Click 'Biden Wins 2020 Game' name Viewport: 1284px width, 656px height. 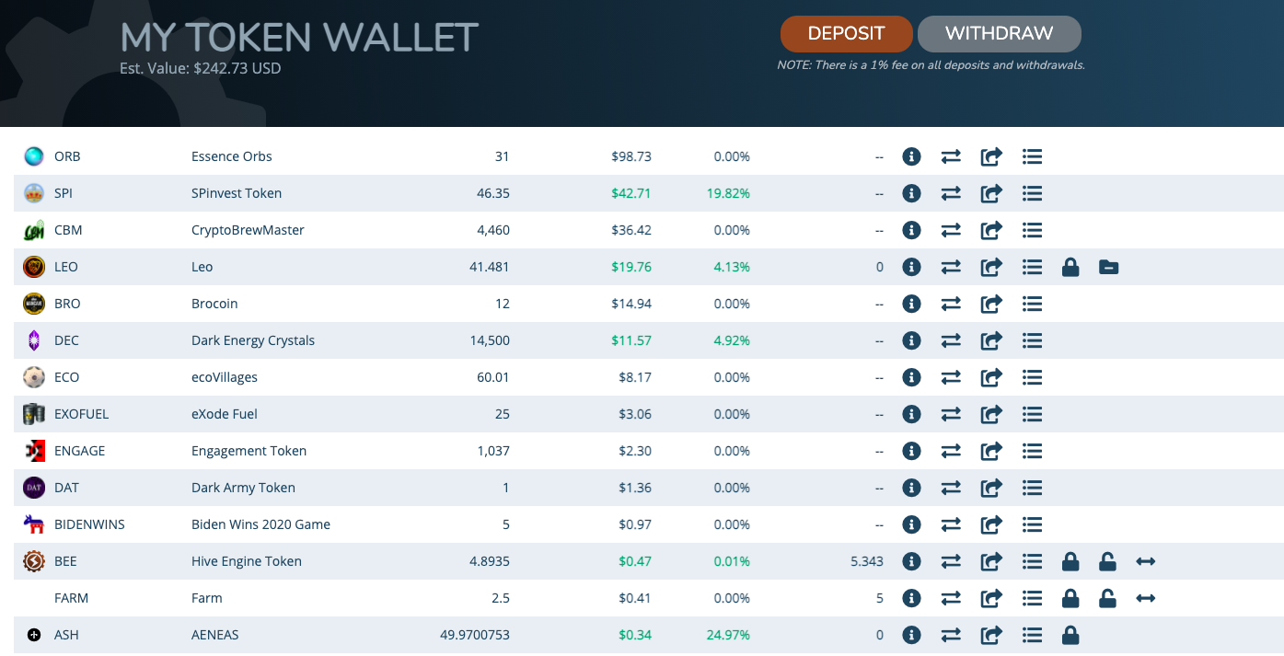pyautogui.click(x=261, y=524)
